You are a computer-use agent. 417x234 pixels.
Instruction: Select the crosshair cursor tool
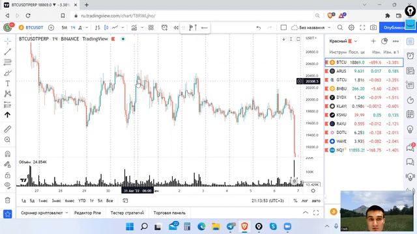pyautogui.click(x=7, y=41)
